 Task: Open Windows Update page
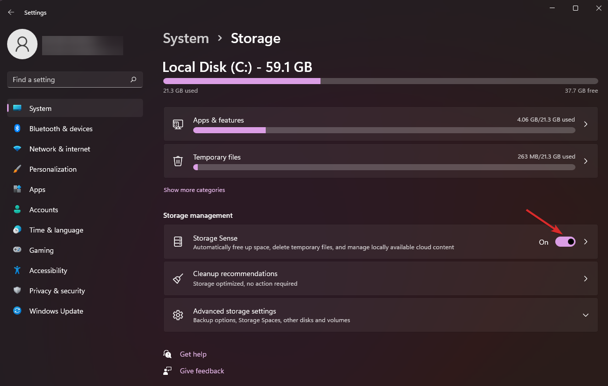(75, 311)
